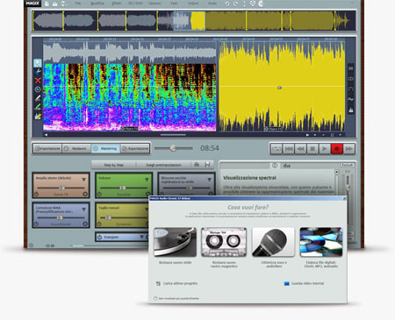
Task: Click the camera snapshot icon beside presets
Action: tap(197, 165)
